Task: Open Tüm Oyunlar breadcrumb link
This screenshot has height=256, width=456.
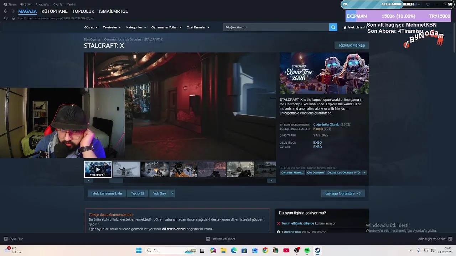Action: point(92,39)
